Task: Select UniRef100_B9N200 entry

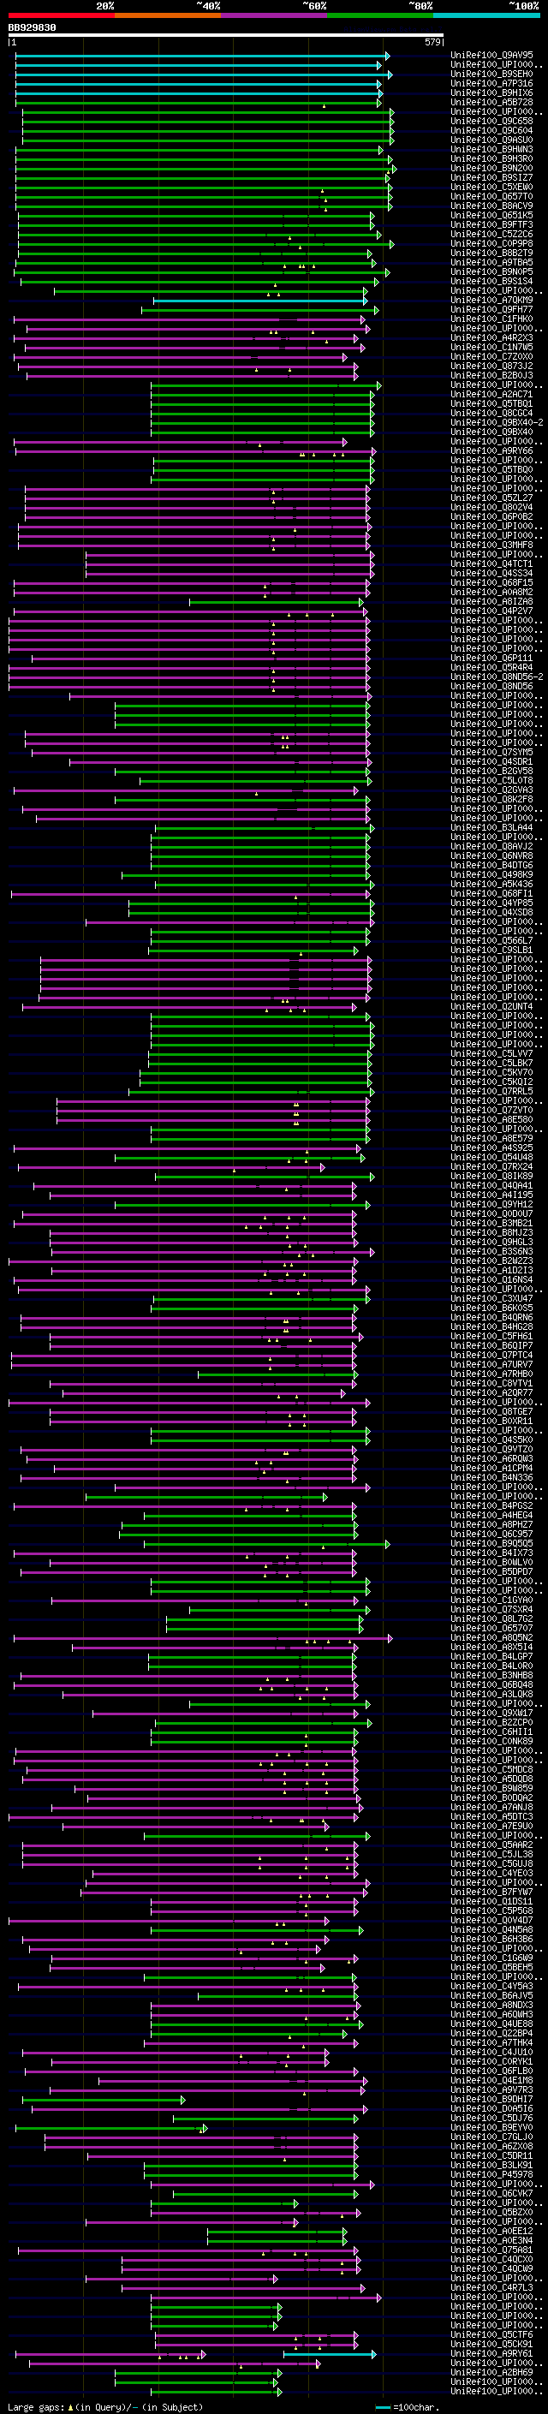Action: (491, 168)
